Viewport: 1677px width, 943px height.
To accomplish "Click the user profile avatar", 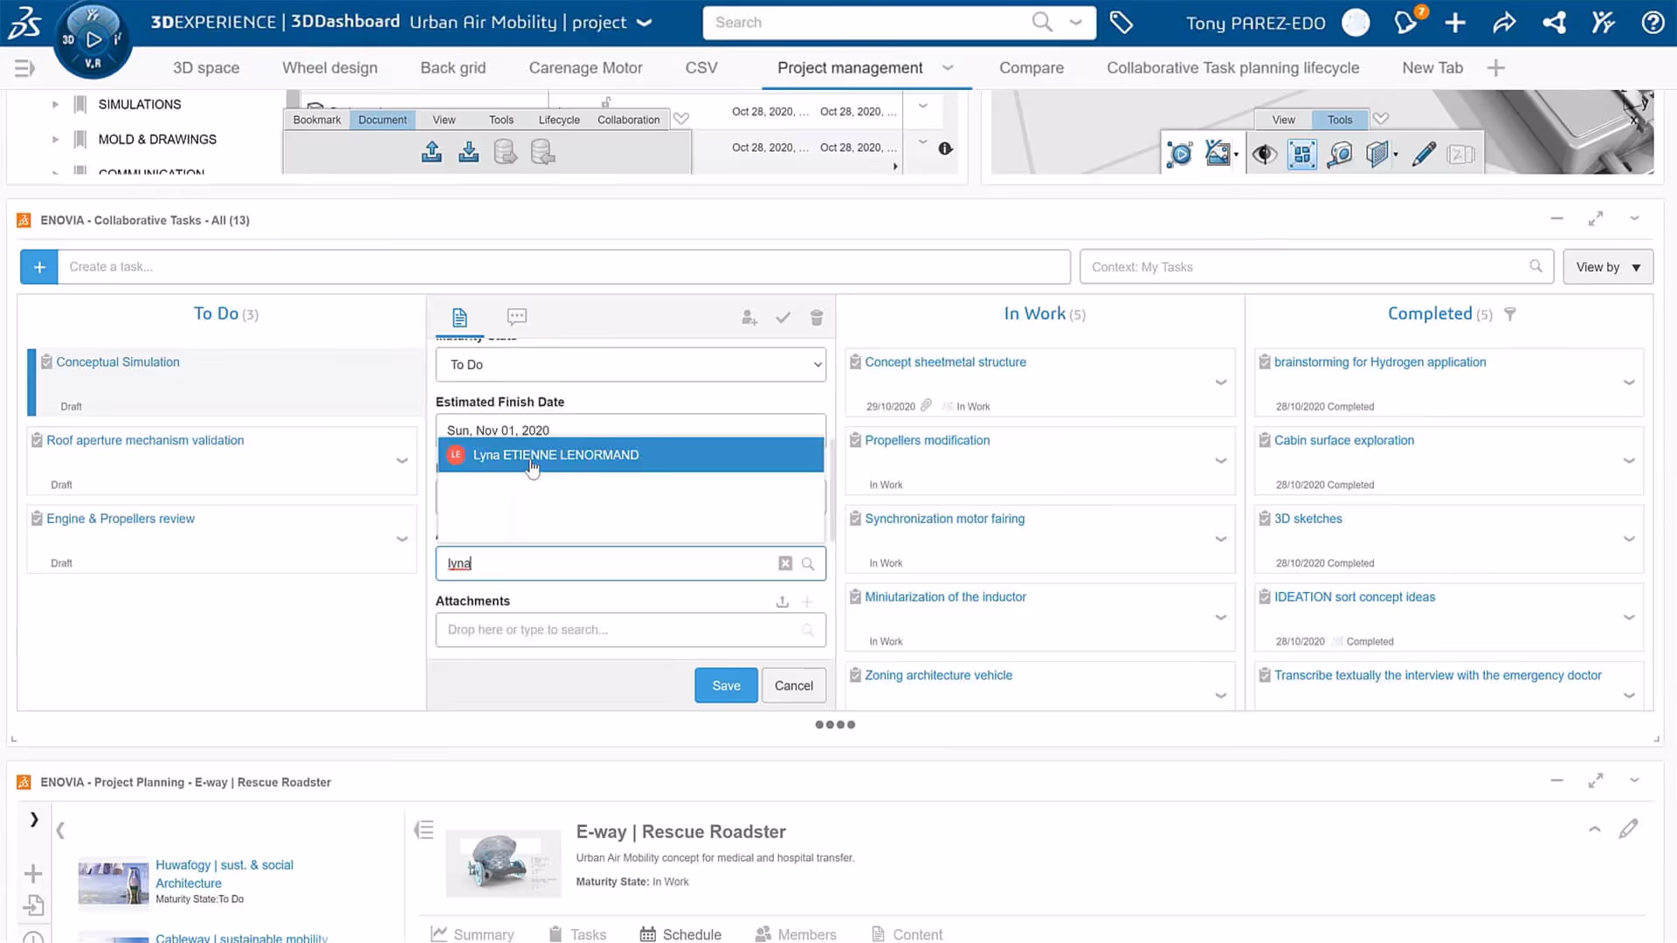I will coord(1356,23).
